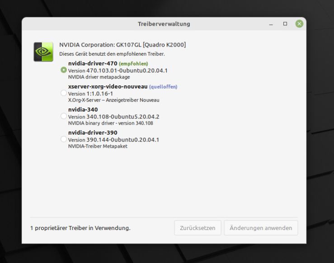Click the NVIDIA logo icon
The height and width of the screenshot is (263, 334).
[x=43, y=52]
